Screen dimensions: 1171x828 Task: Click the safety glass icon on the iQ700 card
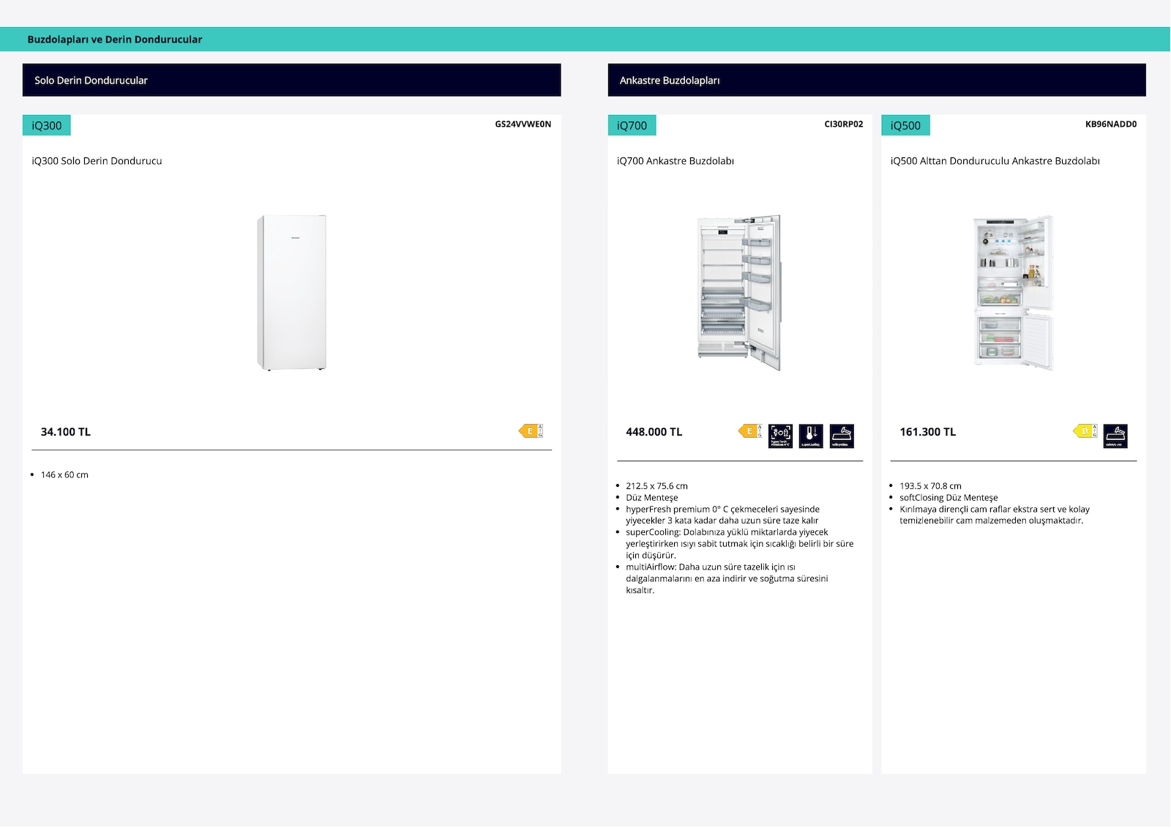pyautogui.click(x=842, y=436)
